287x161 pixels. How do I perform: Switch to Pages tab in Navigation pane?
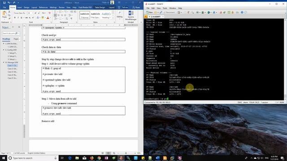[x=16, y=39]
